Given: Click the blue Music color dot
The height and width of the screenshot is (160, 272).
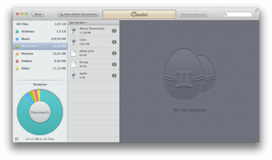Looking at the screenshot, I should 17,39.
